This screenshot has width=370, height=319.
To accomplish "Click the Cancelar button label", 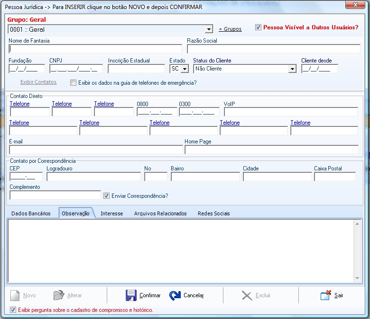I will coord(194,295).
